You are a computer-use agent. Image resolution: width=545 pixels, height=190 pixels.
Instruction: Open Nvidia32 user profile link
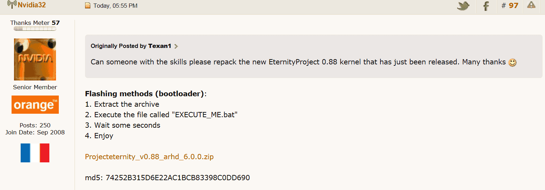(x=32, y=5)
